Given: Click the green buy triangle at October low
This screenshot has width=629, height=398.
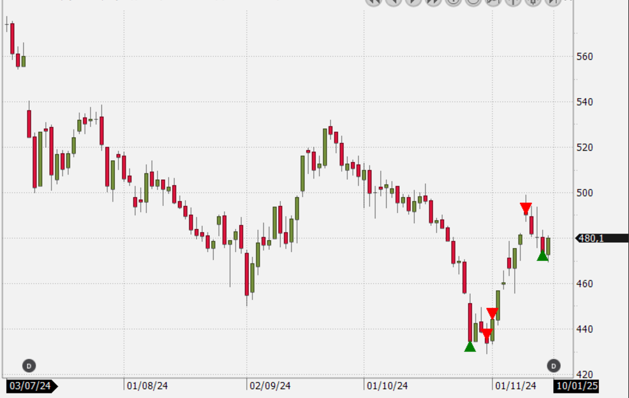Looking at the screenshot, I should (x=470, y=346).
